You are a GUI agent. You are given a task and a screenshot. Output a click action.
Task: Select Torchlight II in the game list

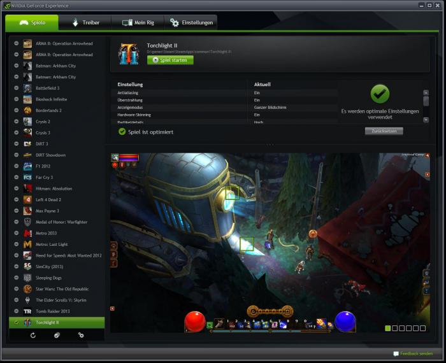point(57,322)
